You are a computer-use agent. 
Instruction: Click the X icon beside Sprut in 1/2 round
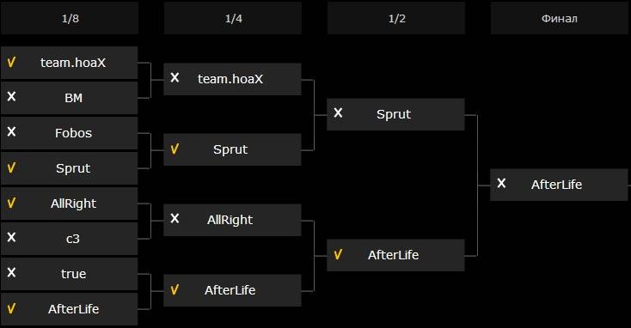coord(338,113)
